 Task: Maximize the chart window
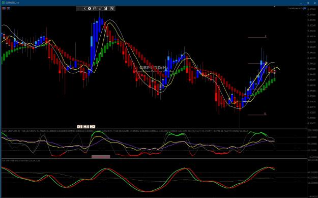coord(308,3)
